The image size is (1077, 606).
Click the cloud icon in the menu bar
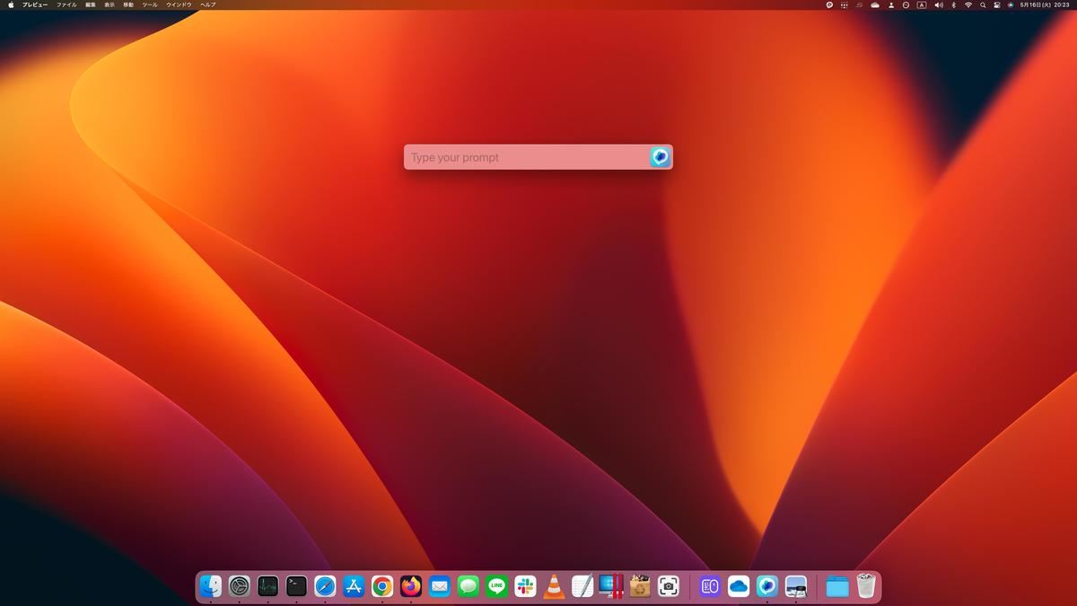coord(875,4)
